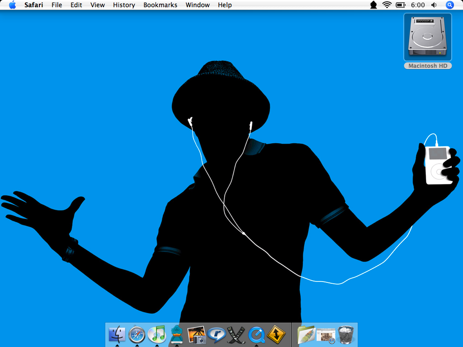Viewport: 463px width, 347px height.
Task: Open the volume control in menu bar
Action: [x=434, y=5]
